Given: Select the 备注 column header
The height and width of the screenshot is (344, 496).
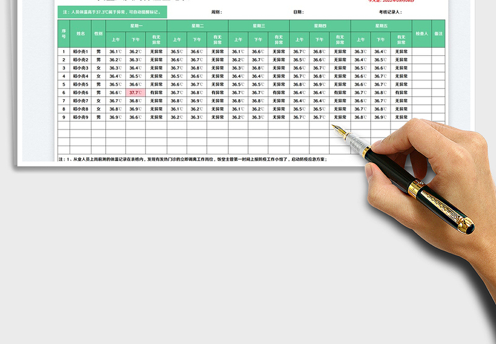Looking at the screenshot, I should pos(439,33).
